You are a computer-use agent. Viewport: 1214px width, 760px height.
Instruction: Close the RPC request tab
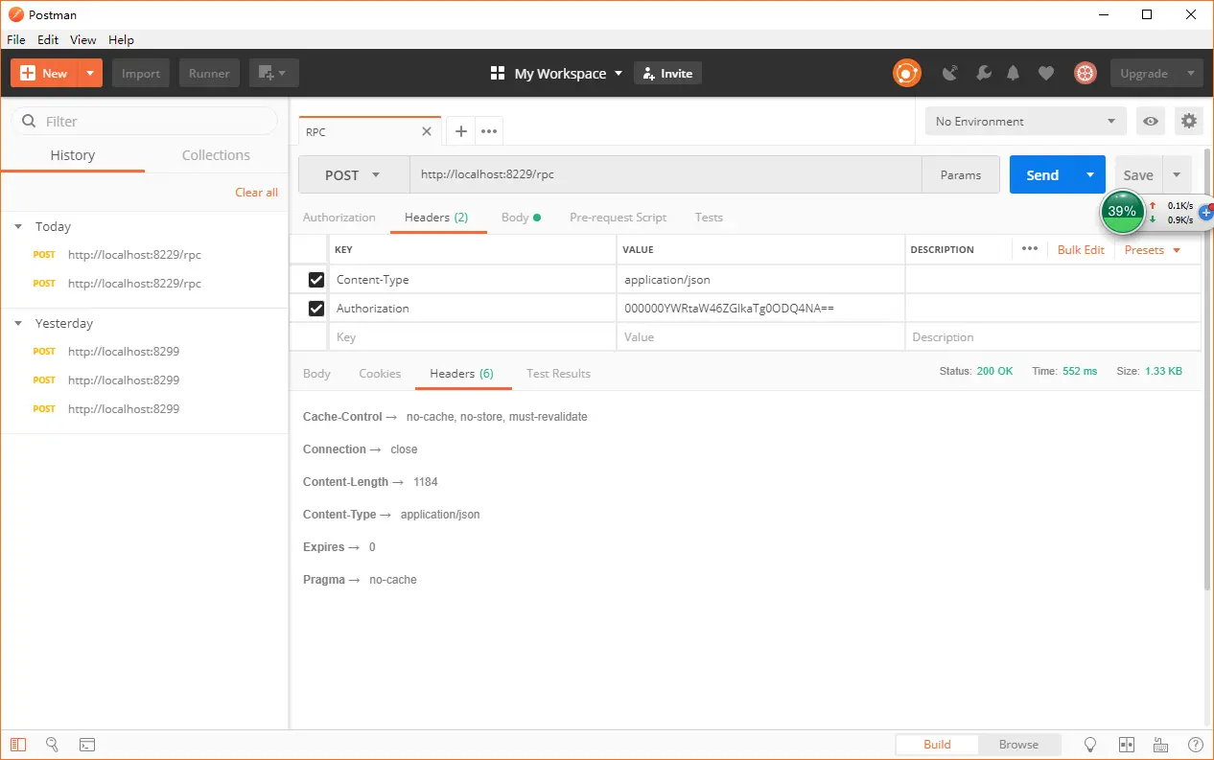coord(427,131)
